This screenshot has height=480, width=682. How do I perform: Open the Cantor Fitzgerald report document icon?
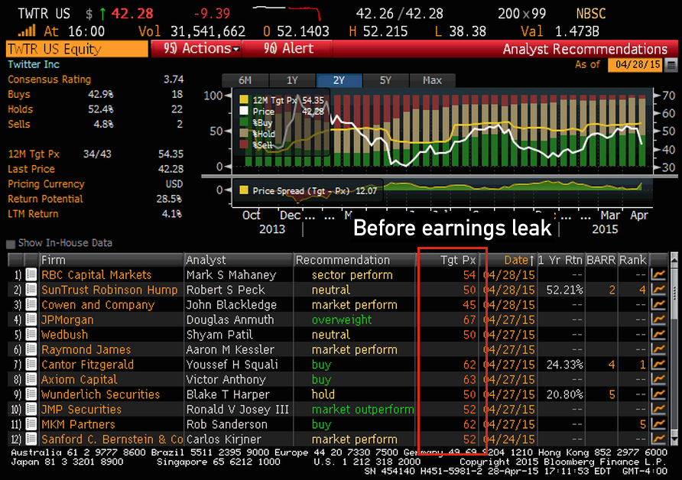pyautogui.click(x=31, y=365)
